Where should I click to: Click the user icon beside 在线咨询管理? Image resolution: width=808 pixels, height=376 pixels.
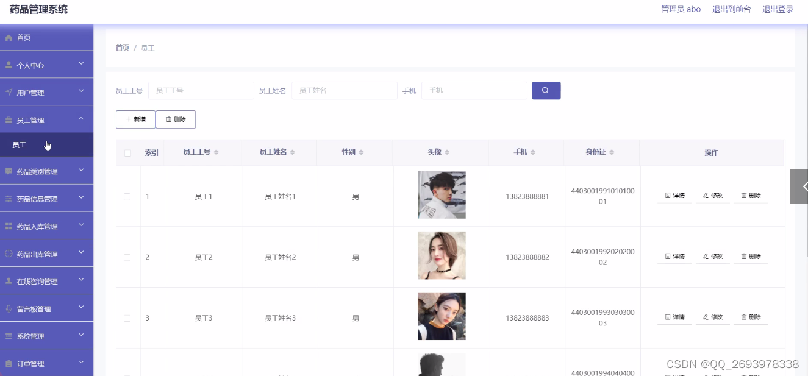click(x=9, y=281)
